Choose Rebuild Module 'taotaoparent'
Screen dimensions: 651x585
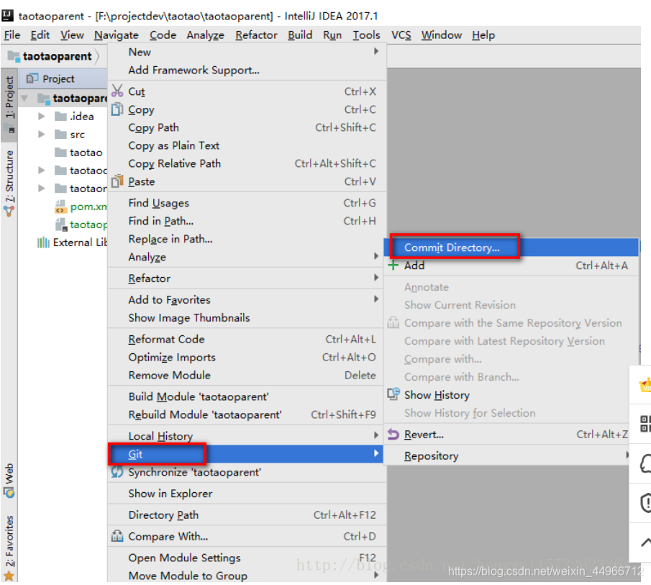point(246,414)
